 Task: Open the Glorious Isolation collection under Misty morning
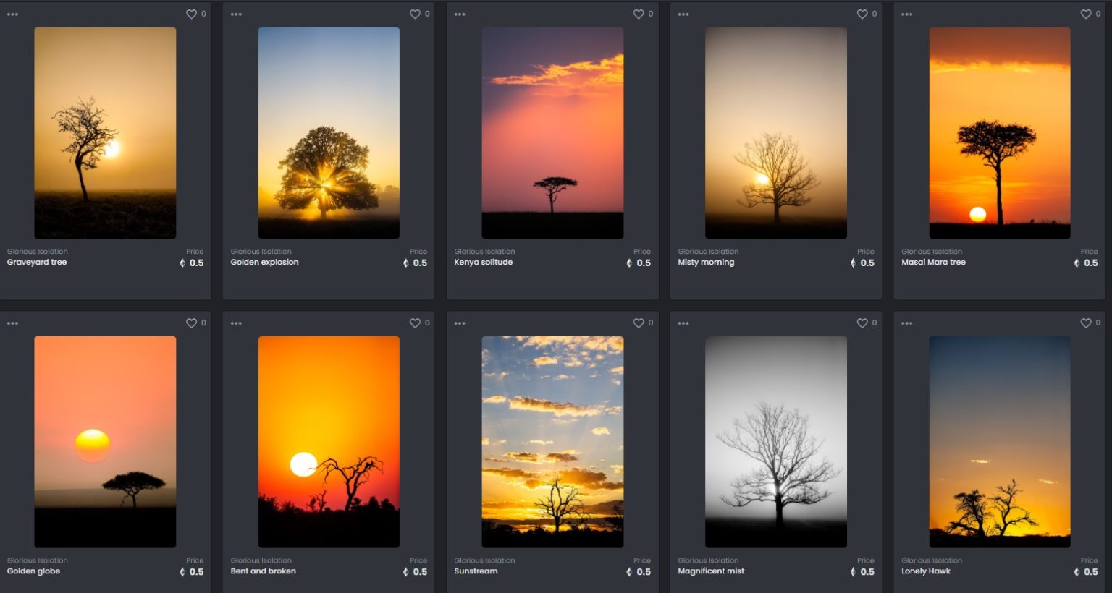coord(708,251)
